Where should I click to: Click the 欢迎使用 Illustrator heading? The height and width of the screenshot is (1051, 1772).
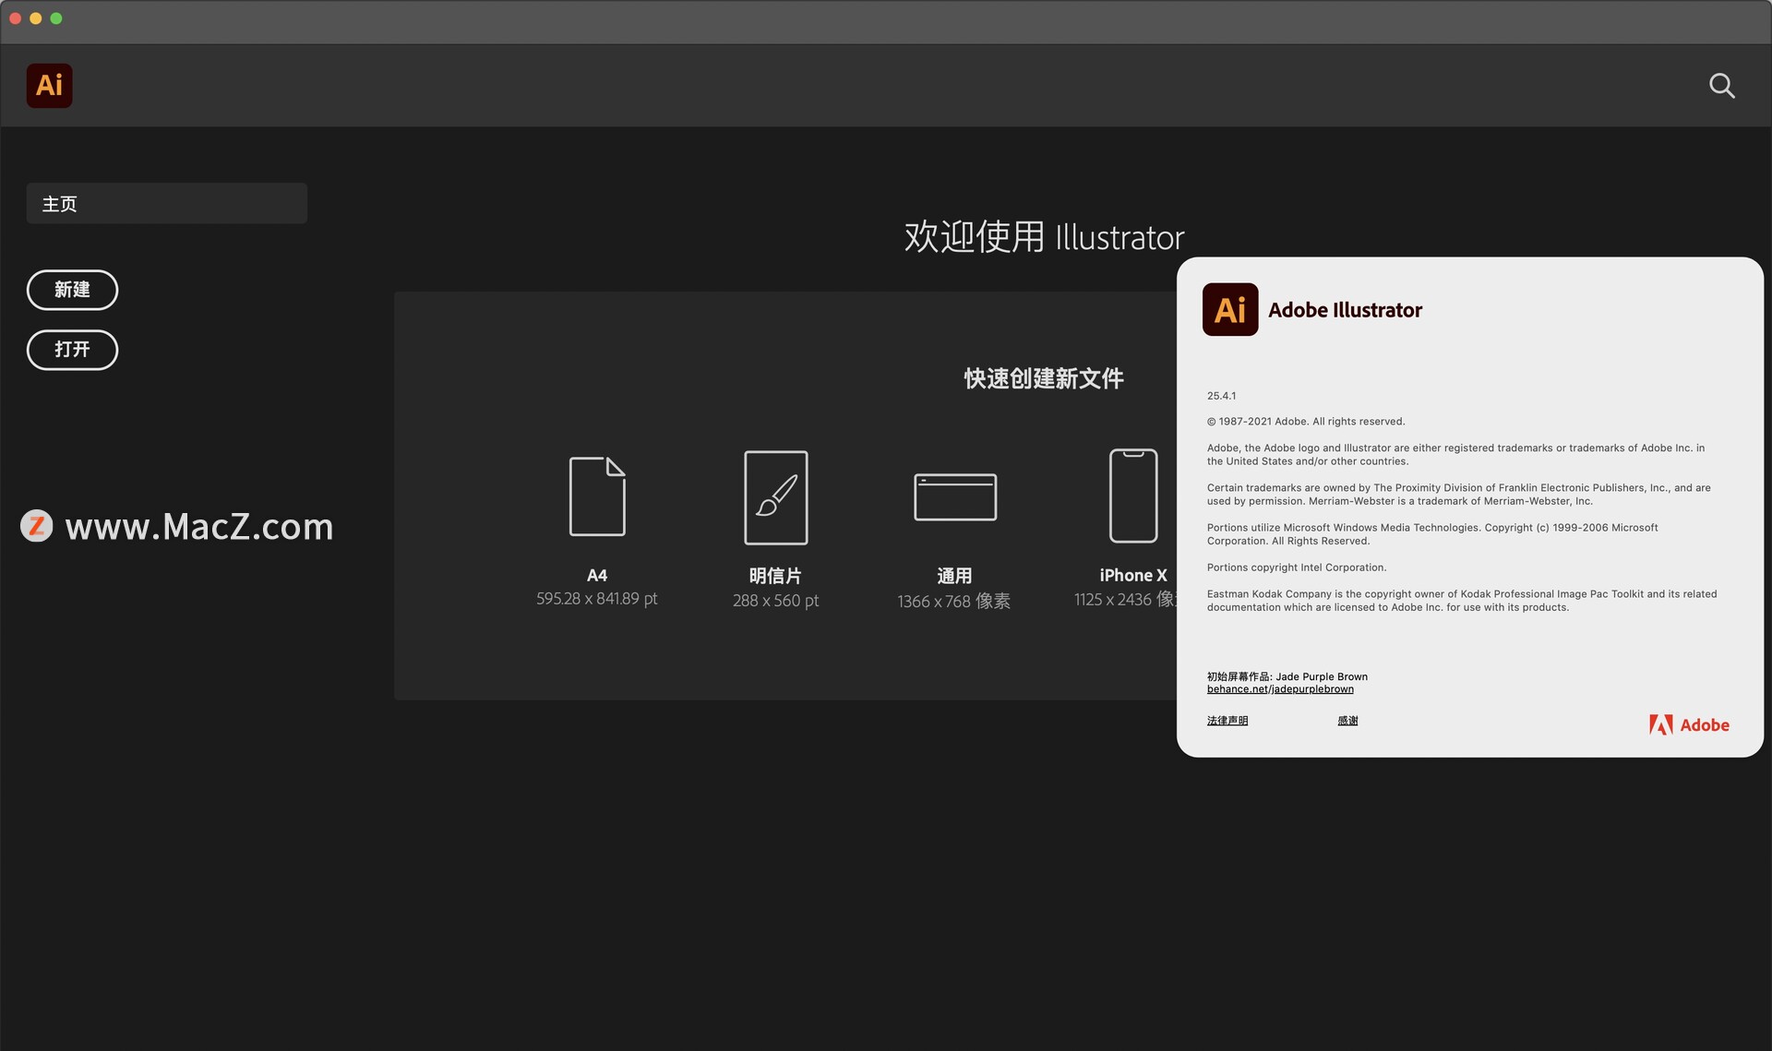tap(1044, 237)
